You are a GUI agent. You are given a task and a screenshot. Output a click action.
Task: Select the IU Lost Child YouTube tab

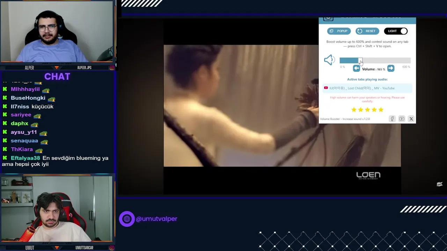[367, 88]
